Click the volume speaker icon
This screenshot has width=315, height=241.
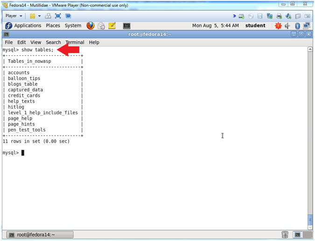point(287,26)
